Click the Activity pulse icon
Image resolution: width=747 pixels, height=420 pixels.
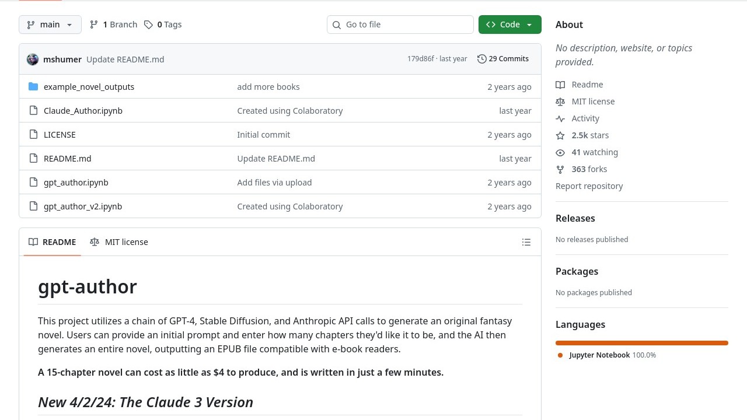point(560,118)
